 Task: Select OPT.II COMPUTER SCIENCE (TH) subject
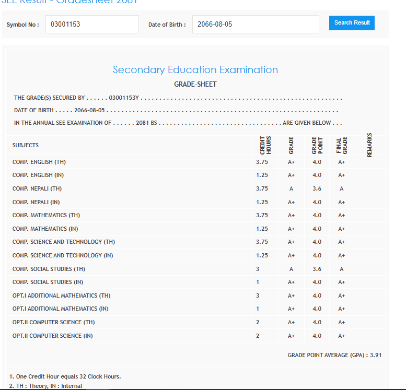53,322
